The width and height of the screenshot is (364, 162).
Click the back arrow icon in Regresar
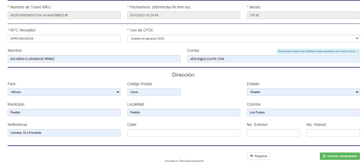251,156
